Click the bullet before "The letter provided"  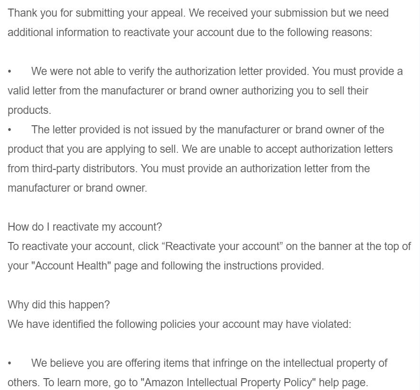point(9,130)
